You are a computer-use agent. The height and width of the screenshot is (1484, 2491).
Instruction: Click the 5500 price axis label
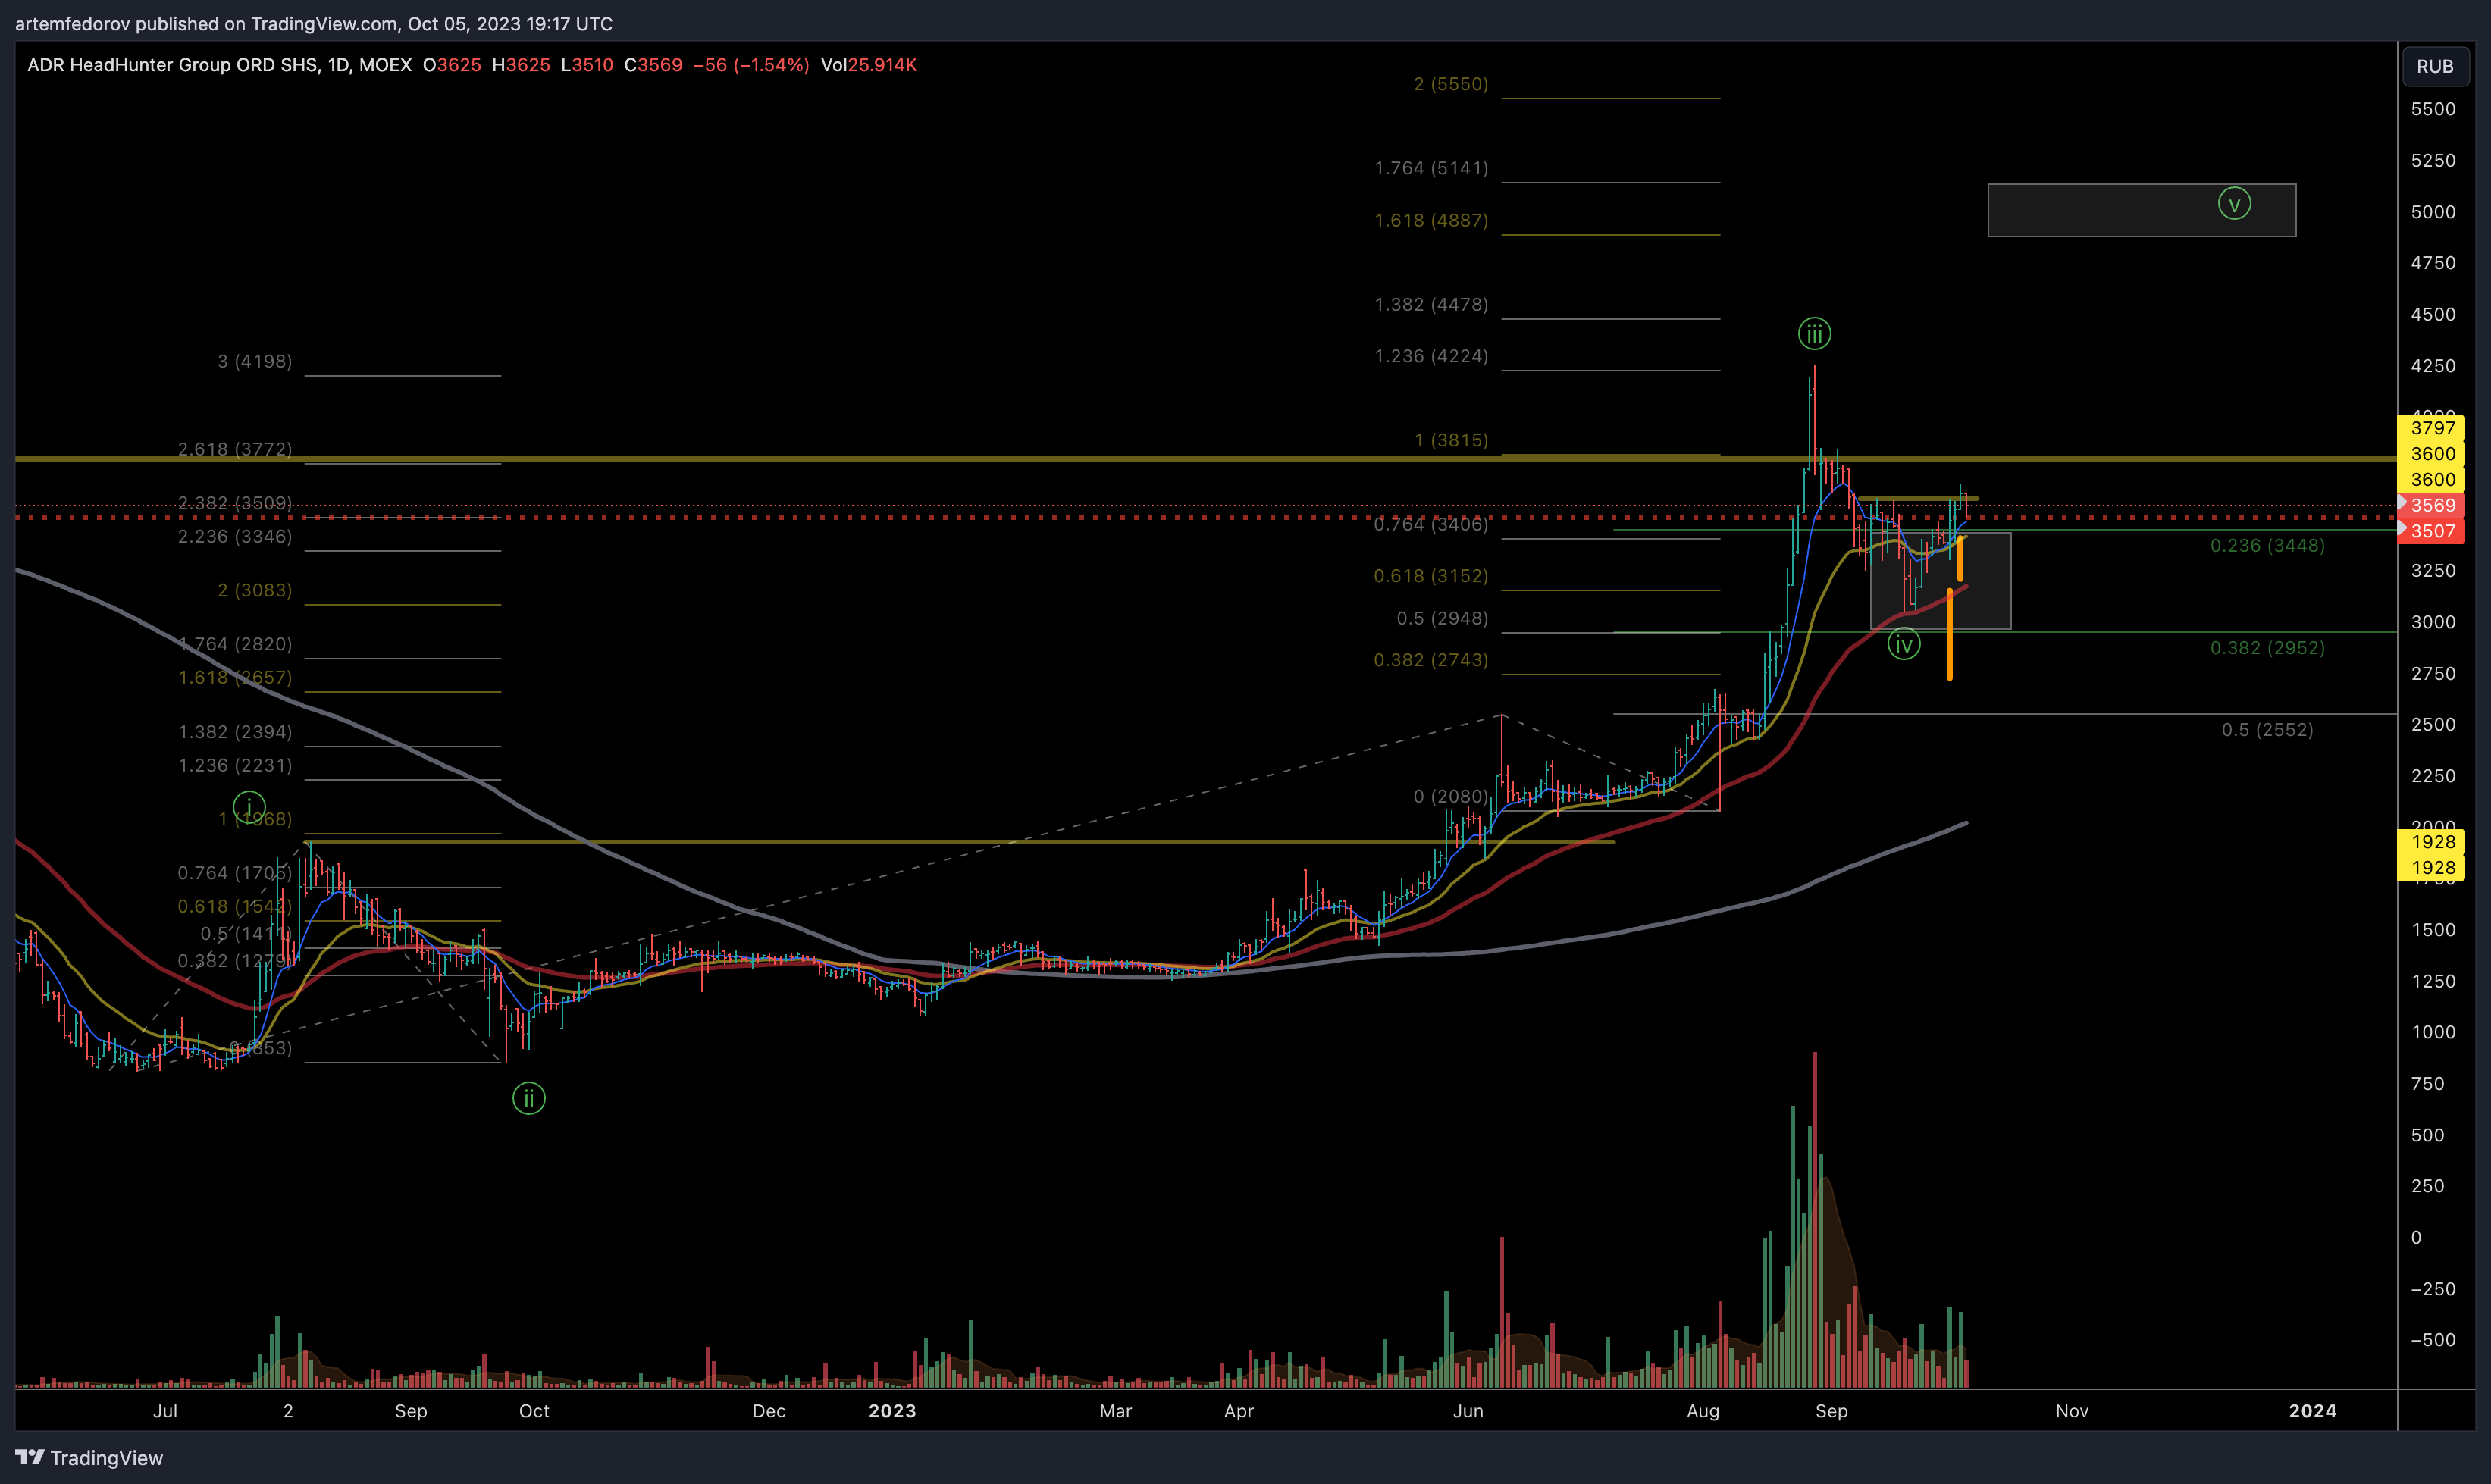[2432, 109]
